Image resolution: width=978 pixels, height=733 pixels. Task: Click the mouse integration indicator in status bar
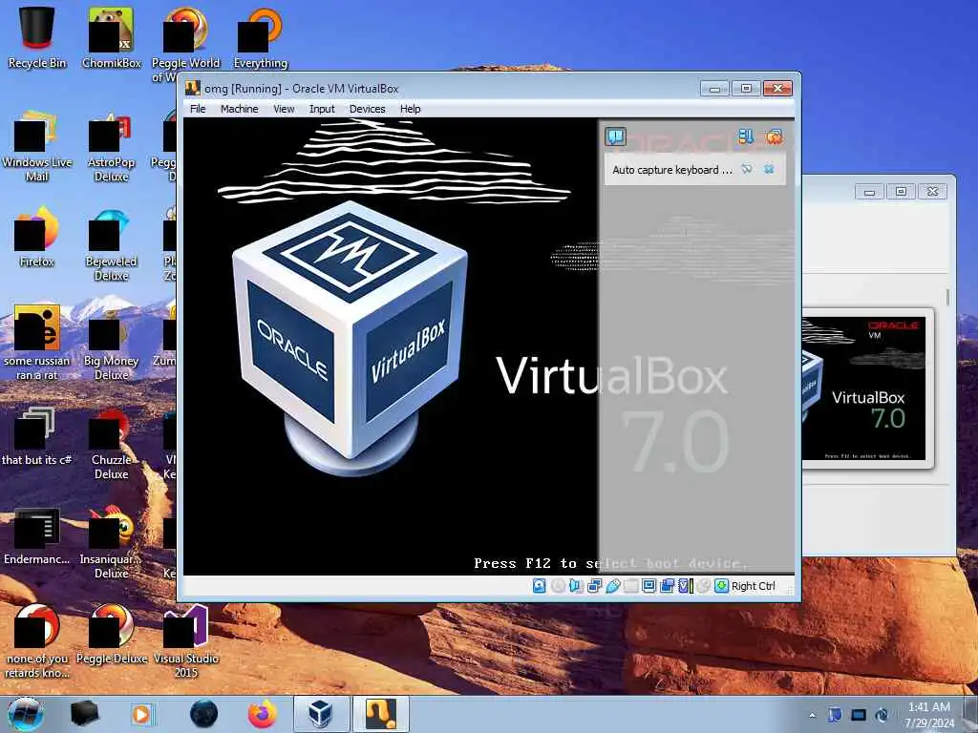coord(704,586)
